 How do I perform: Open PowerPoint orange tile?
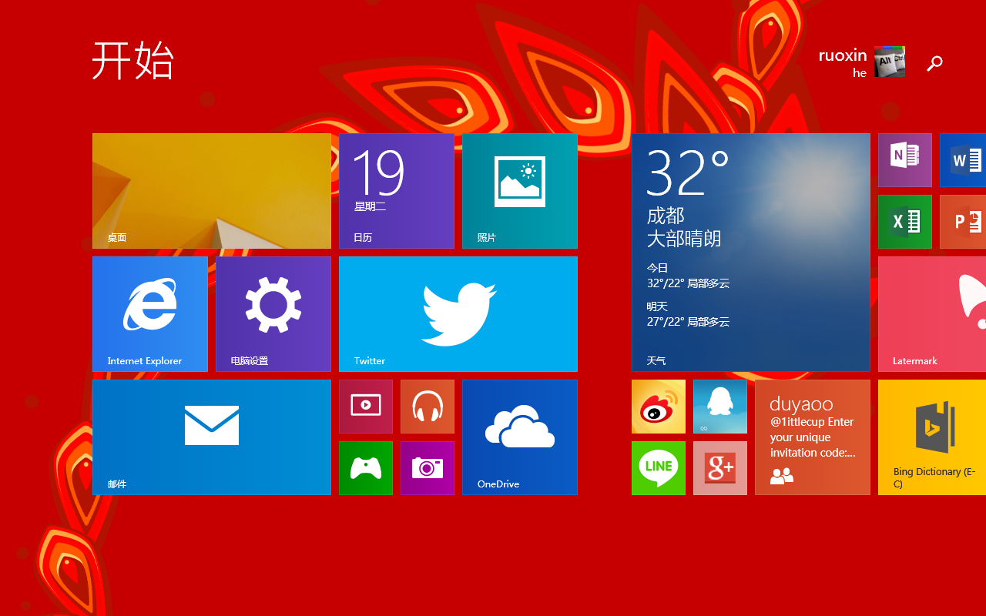(x=963, y=222)
